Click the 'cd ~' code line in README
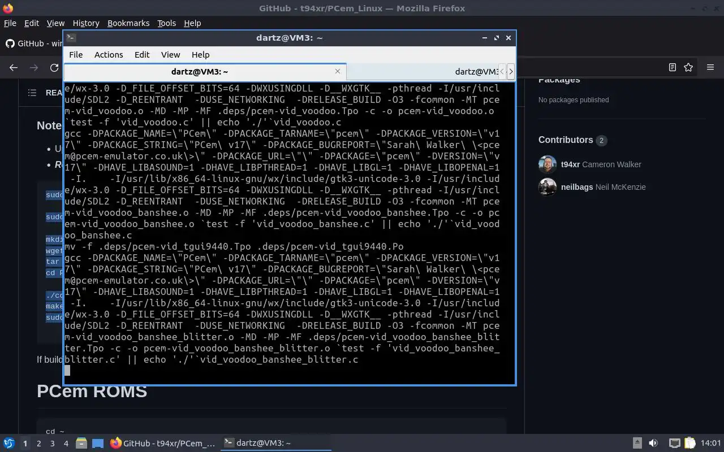 [55, 432]
